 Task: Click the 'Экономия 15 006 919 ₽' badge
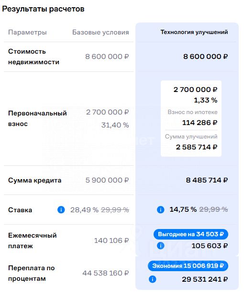[x=188, y=266]
